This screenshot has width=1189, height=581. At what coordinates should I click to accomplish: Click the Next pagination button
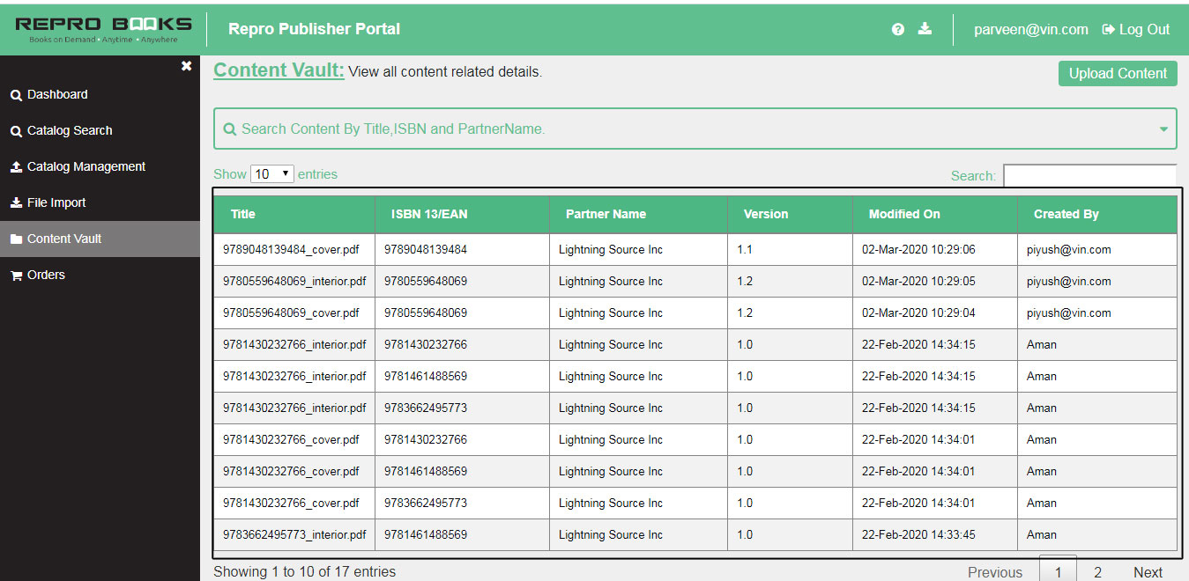pos(1148,571)
